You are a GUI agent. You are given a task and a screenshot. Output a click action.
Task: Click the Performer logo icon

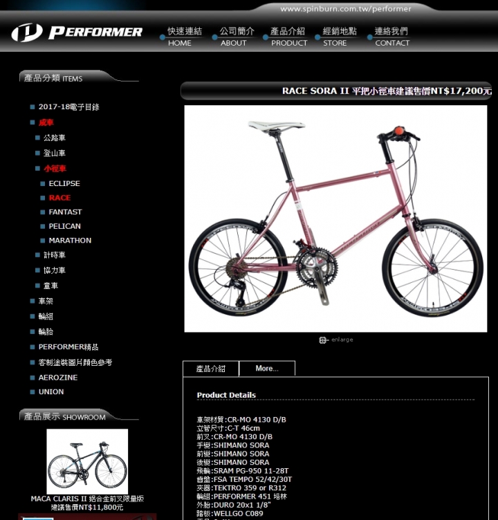27,32
